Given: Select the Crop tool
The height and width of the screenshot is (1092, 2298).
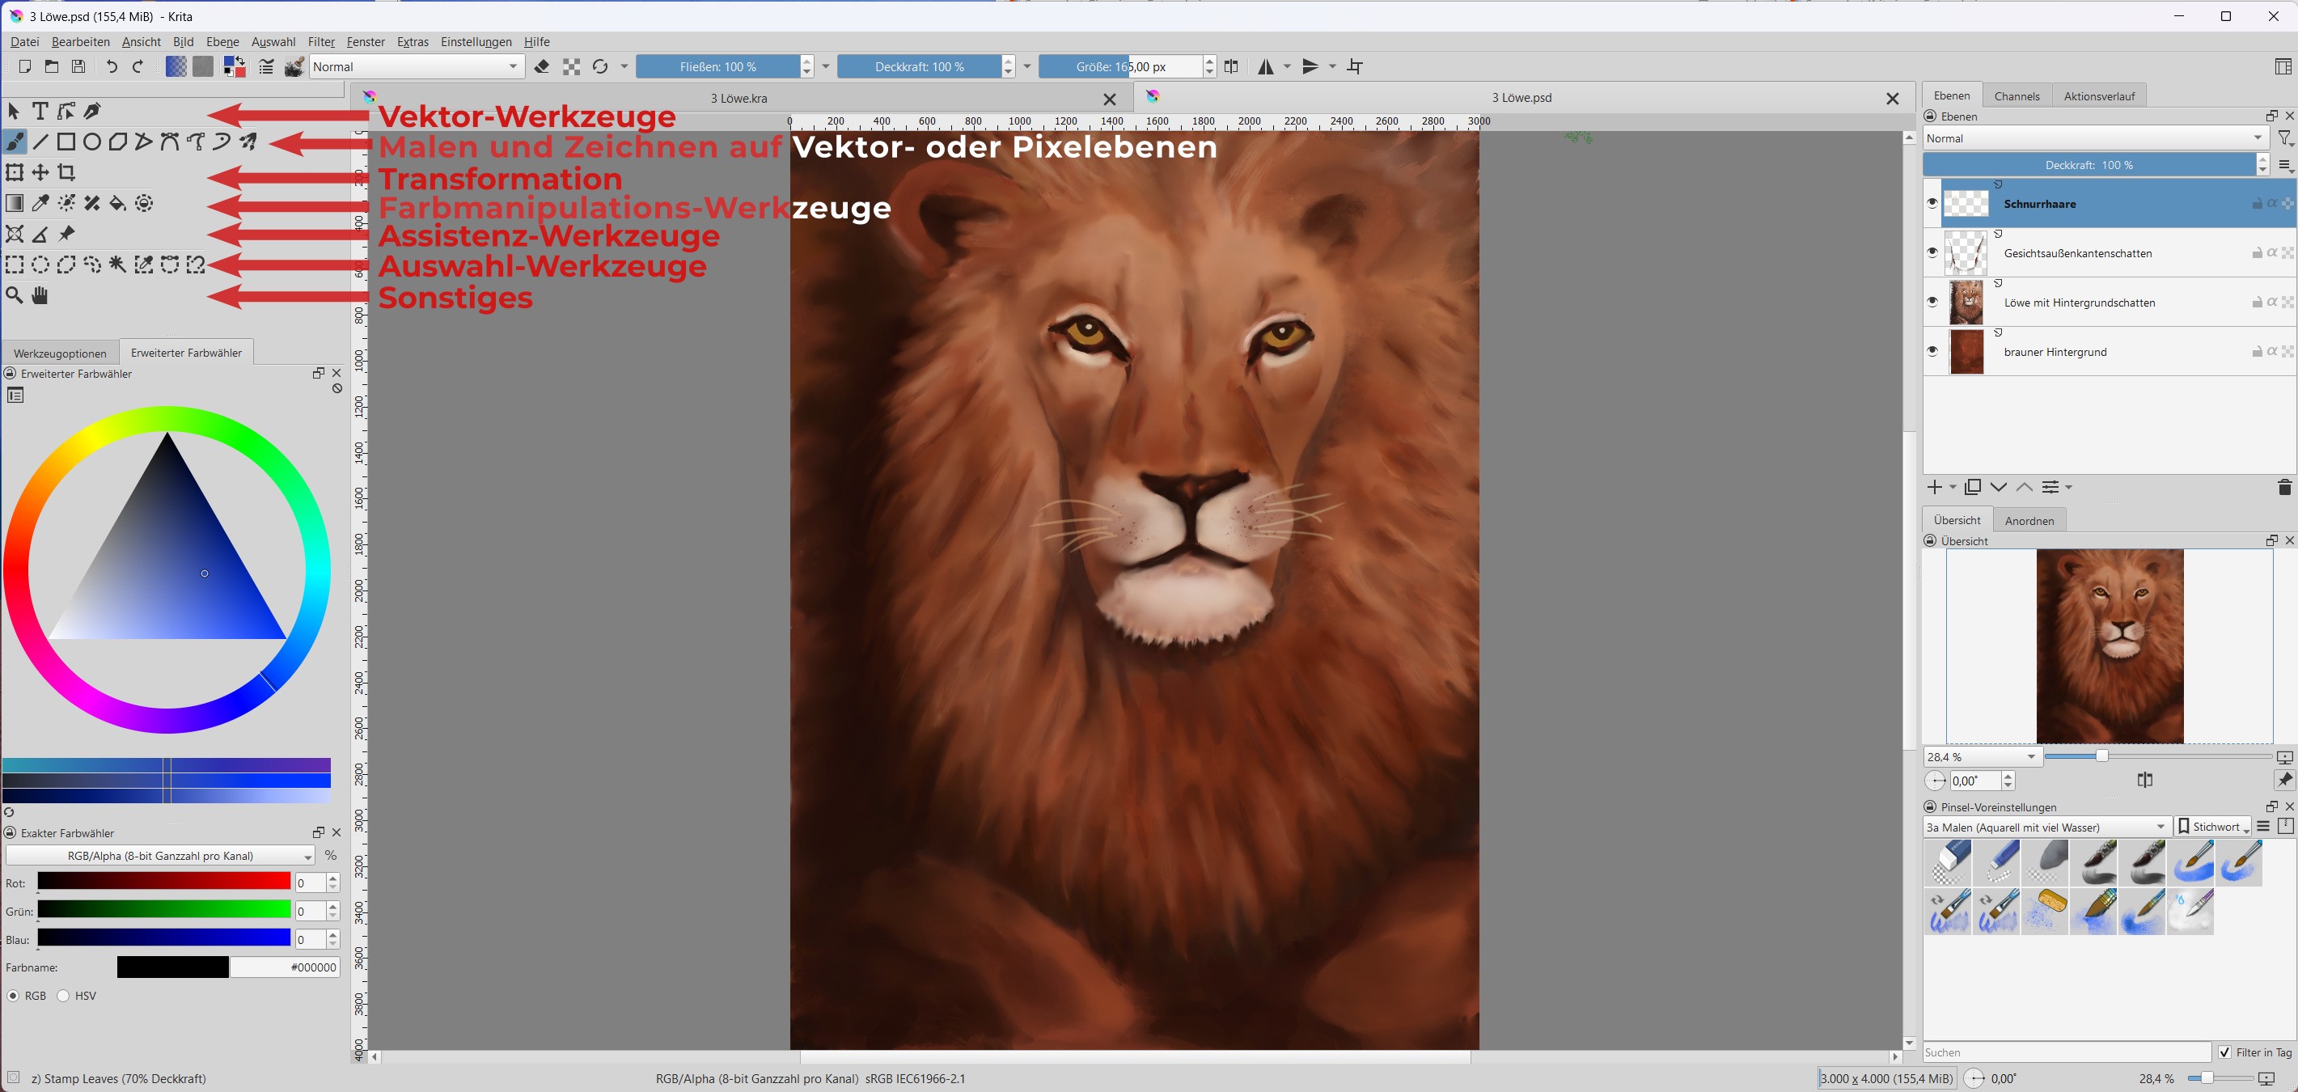Looking at the screenshot, I should click(x=66, y=172).
